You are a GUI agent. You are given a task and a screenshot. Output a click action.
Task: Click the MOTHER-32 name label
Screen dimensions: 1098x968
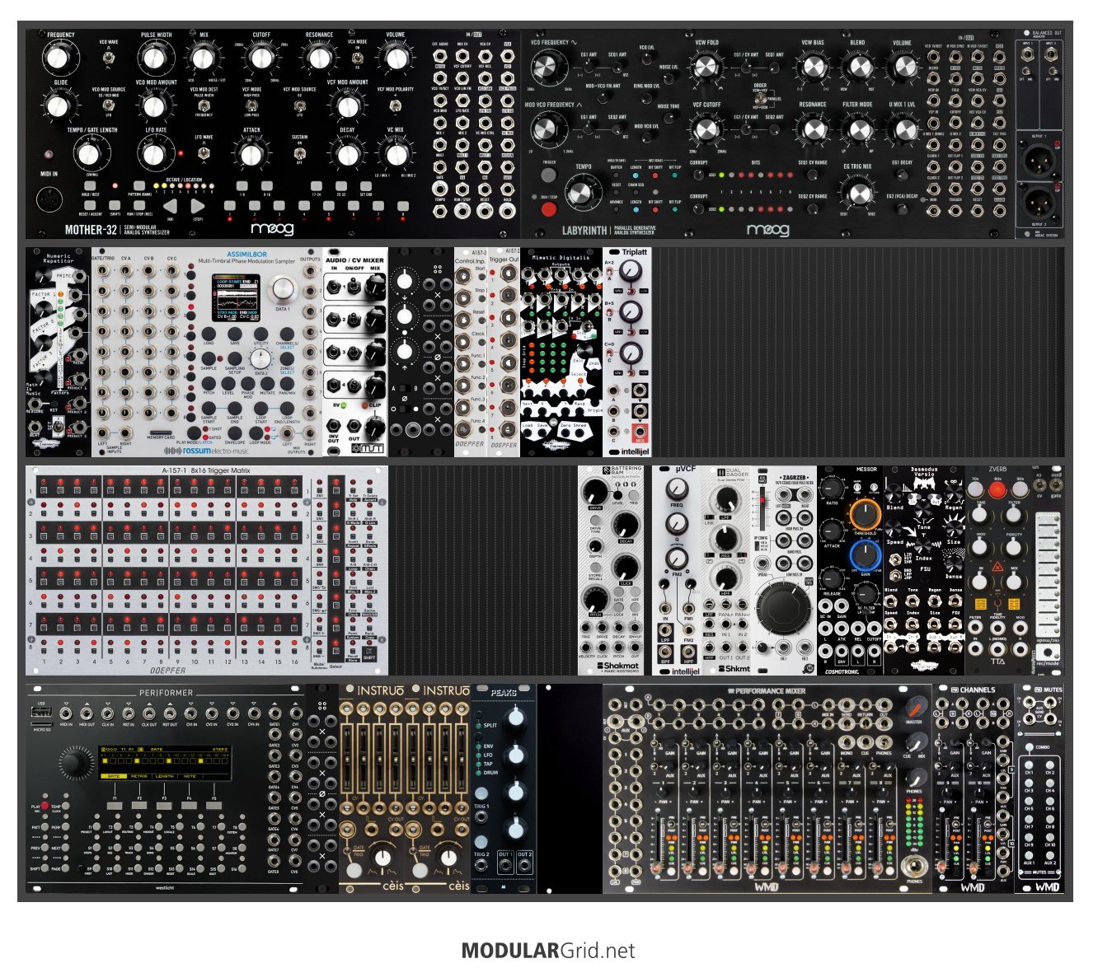(x=91, y=230)
